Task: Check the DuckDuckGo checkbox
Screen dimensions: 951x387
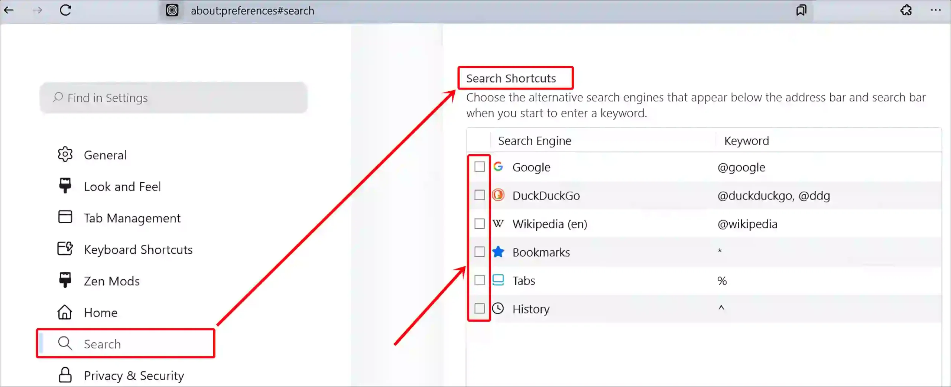Action: pos(480,195)
